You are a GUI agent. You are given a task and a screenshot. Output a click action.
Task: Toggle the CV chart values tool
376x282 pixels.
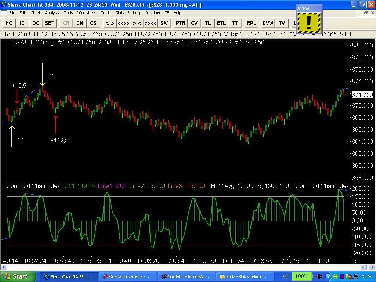(194, 23)
